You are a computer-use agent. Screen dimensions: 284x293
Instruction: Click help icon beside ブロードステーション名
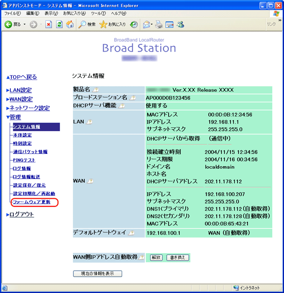pos(133,98)
